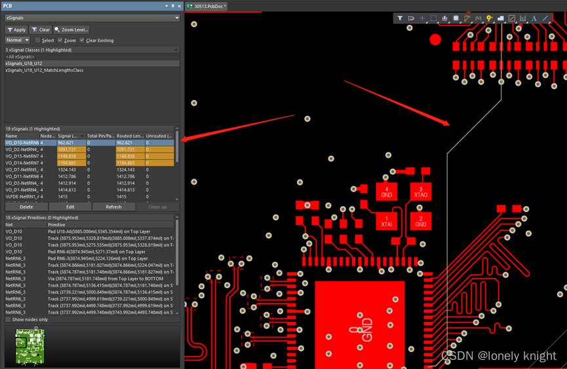This screenshot has height=369, width=567.
Task: Click the xSignal Primitives list scrollbar
Action: 177,253
